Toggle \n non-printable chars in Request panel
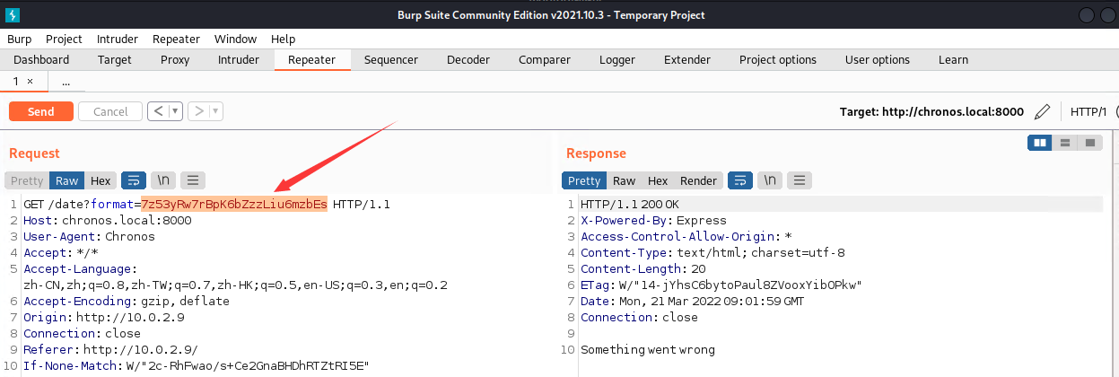The height and width of the screenshot is (377, 1119). click(x=162, y=180)
